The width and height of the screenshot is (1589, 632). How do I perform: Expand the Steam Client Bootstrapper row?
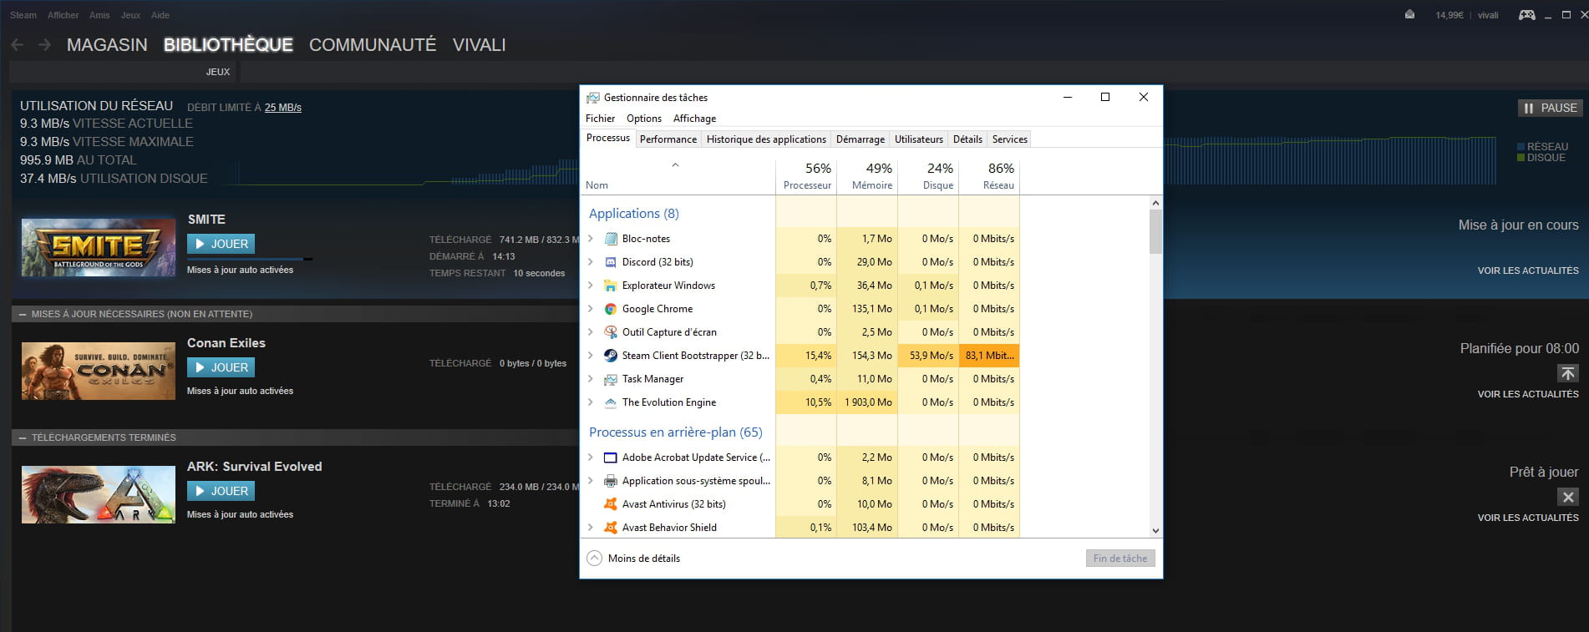(x=591, y=356)
